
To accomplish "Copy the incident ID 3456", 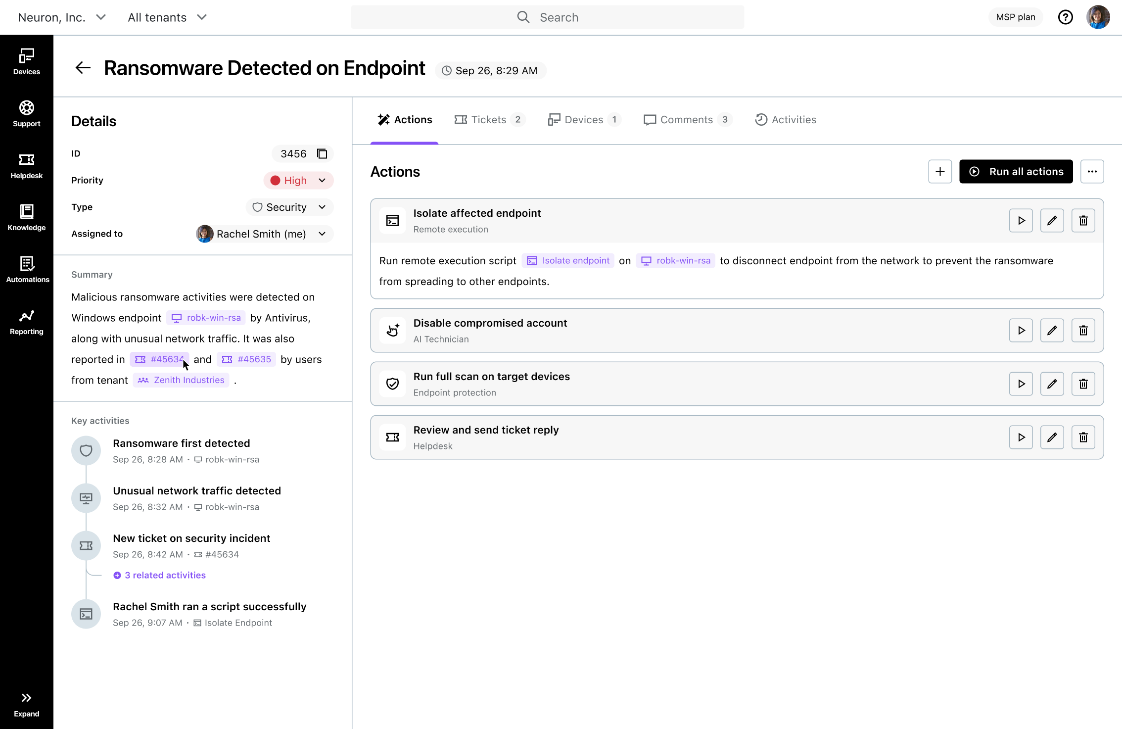I will [322, 154].
